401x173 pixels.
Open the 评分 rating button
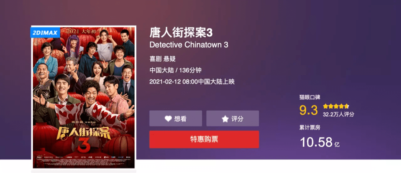233,118
